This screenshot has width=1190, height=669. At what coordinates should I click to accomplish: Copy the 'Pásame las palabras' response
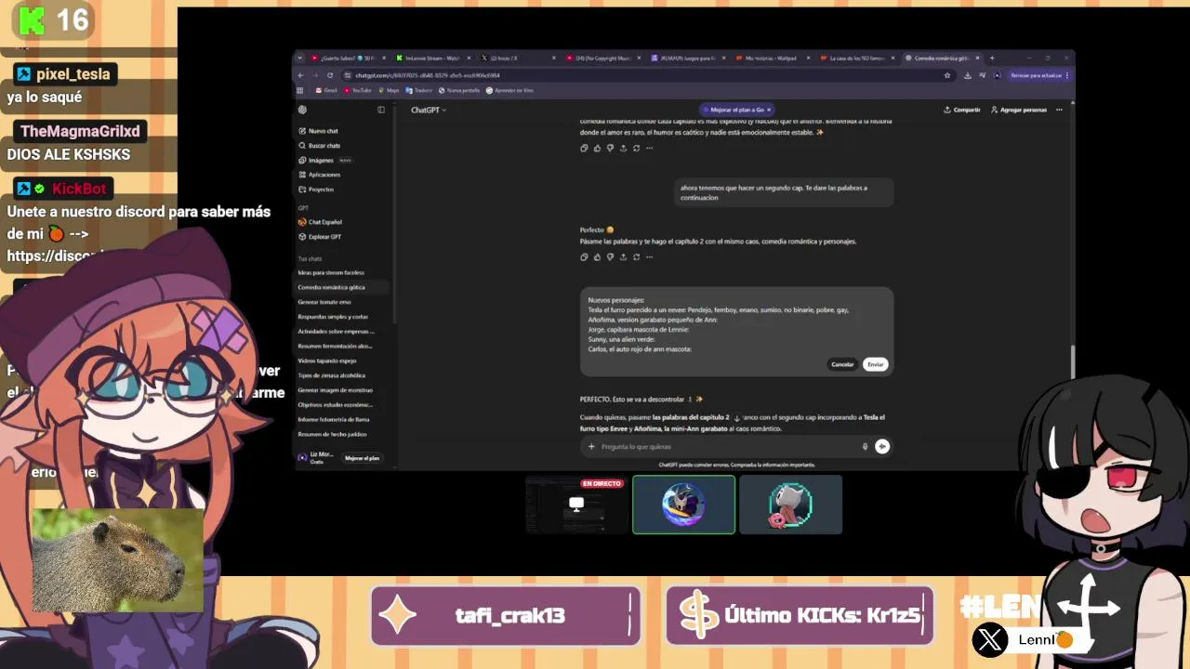click(584, 256)
